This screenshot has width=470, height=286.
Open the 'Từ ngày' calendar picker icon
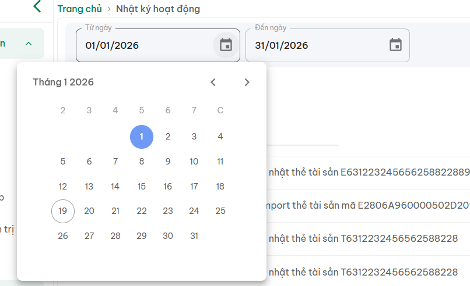click(226, 45)
